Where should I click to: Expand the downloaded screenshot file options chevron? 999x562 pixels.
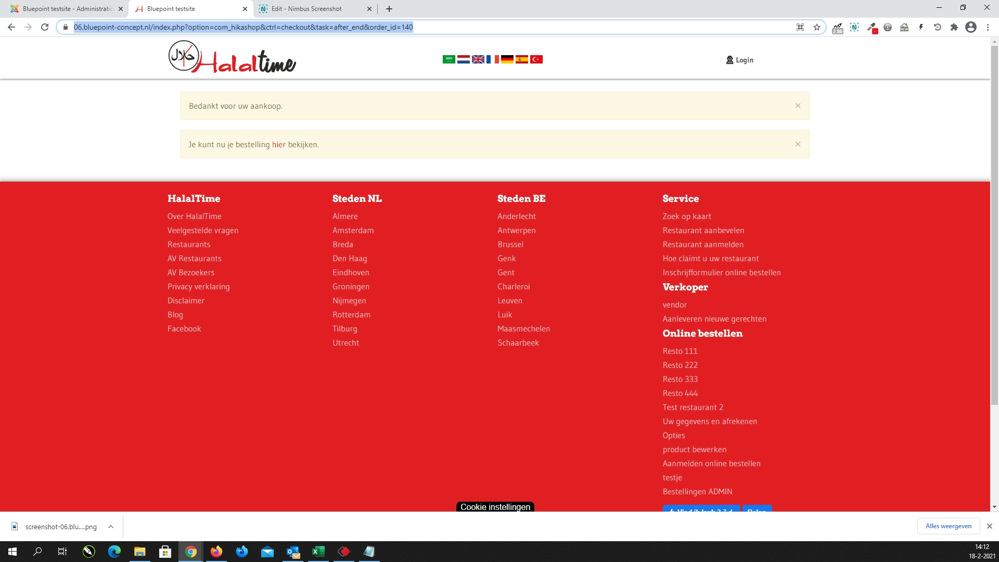pos(111,527)
